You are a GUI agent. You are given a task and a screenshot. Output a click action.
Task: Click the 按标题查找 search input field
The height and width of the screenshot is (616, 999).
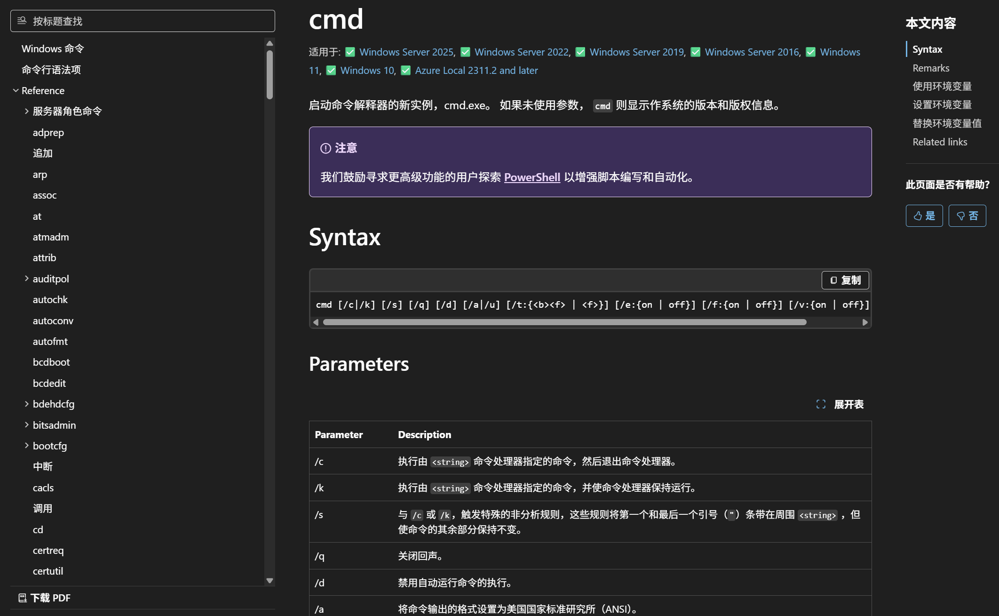tap(141, 21)
